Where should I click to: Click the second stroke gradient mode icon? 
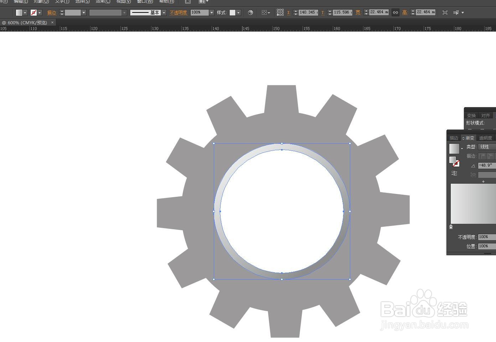(491, 156)
